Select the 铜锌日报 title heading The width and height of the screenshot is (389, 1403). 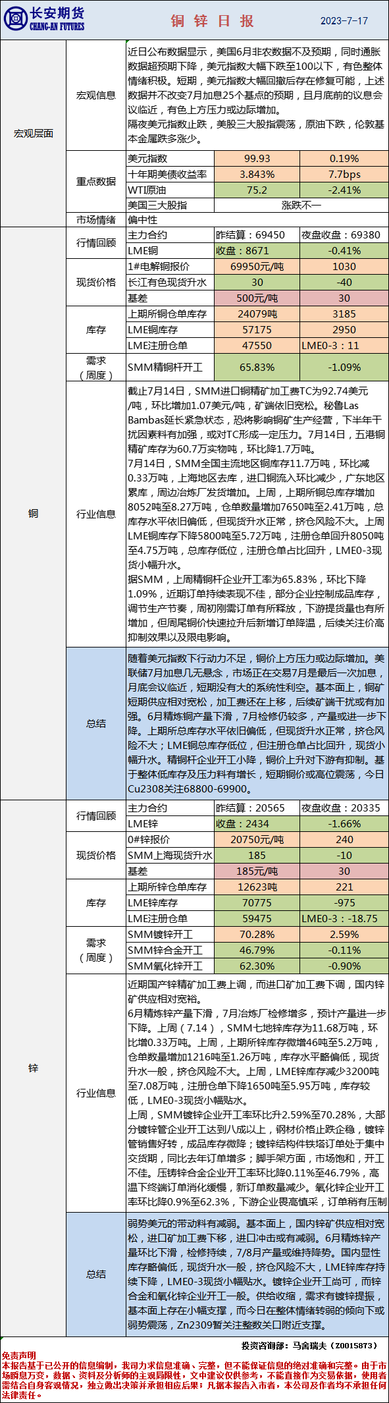click(x=213, y=21)
